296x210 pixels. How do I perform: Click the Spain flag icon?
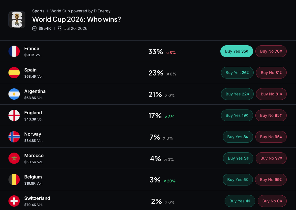pyautogui.click(x=14, y=73)
